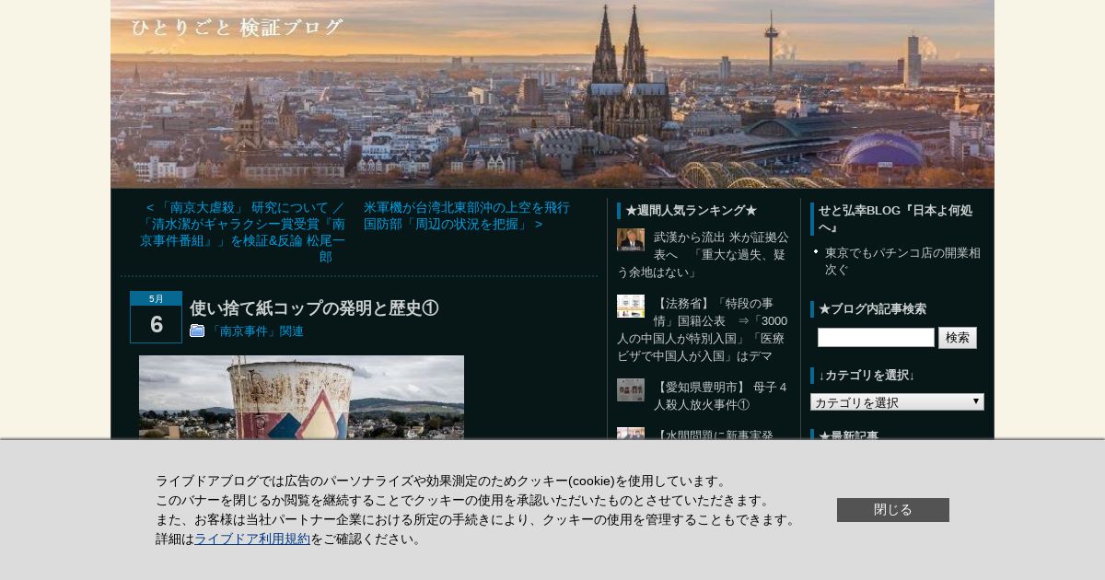
Task: Read ranking article 【法務省】「特段の事情」国籍公表
Action: click(x=703, y=330)
